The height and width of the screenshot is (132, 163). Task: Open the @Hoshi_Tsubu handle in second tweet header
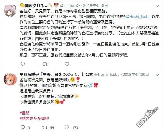(x=107, y=74)
